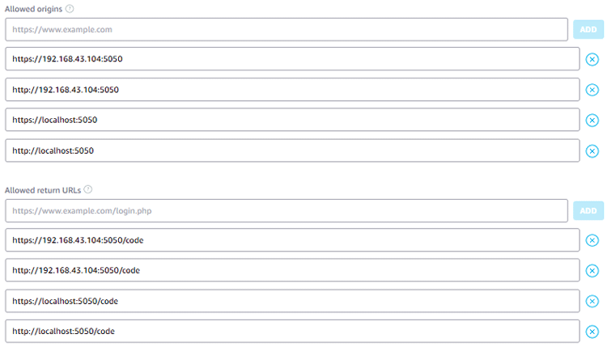Remove the http://192.168.43.104:5050 origin entry
Viewport: 607px width, 347px height.
592,90
